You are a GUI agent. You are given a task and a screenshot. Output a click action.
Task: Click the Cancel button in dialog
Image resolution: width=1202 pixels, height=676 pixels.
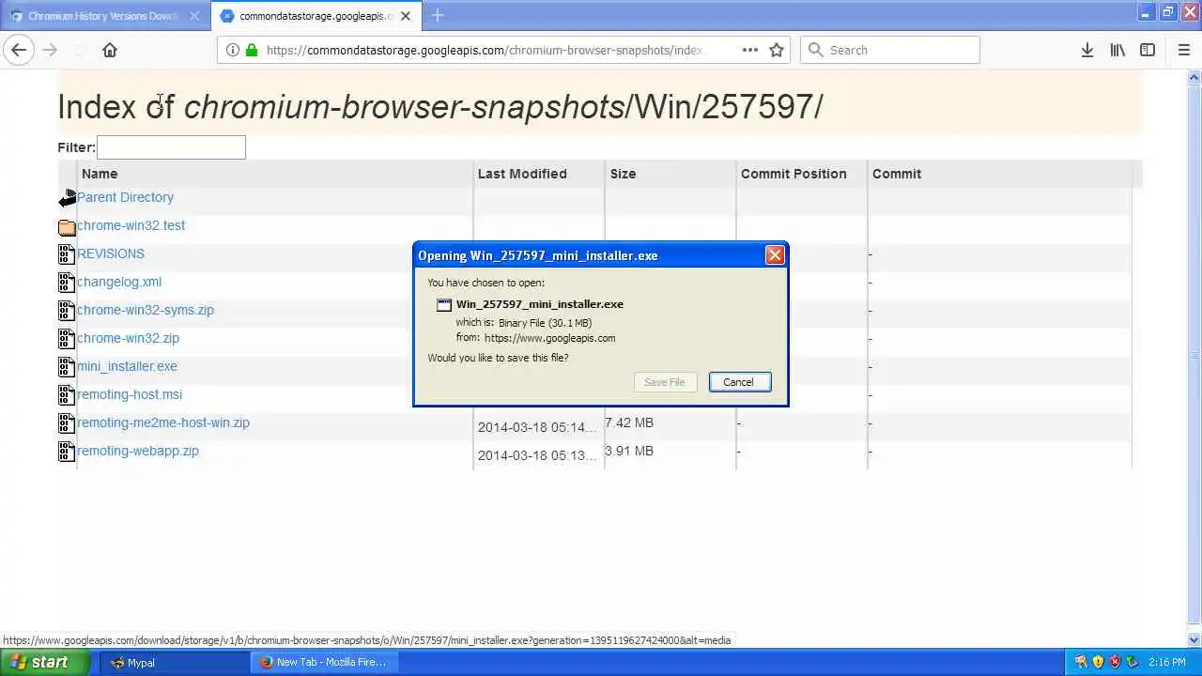[x=740, y=382]
